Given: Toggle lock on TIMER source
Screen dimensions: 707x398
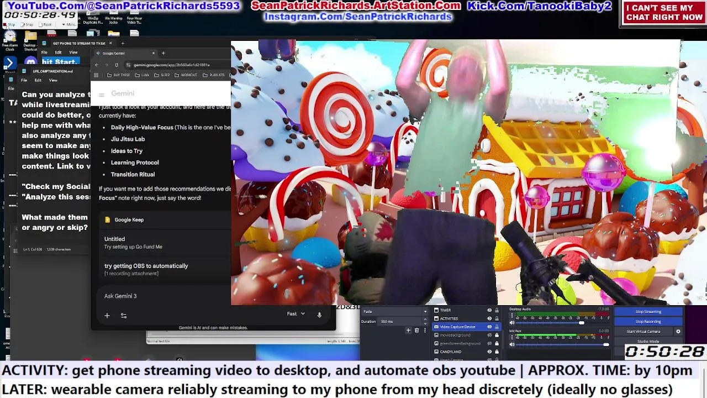Looking at the screenshot, I should (497, 310).
